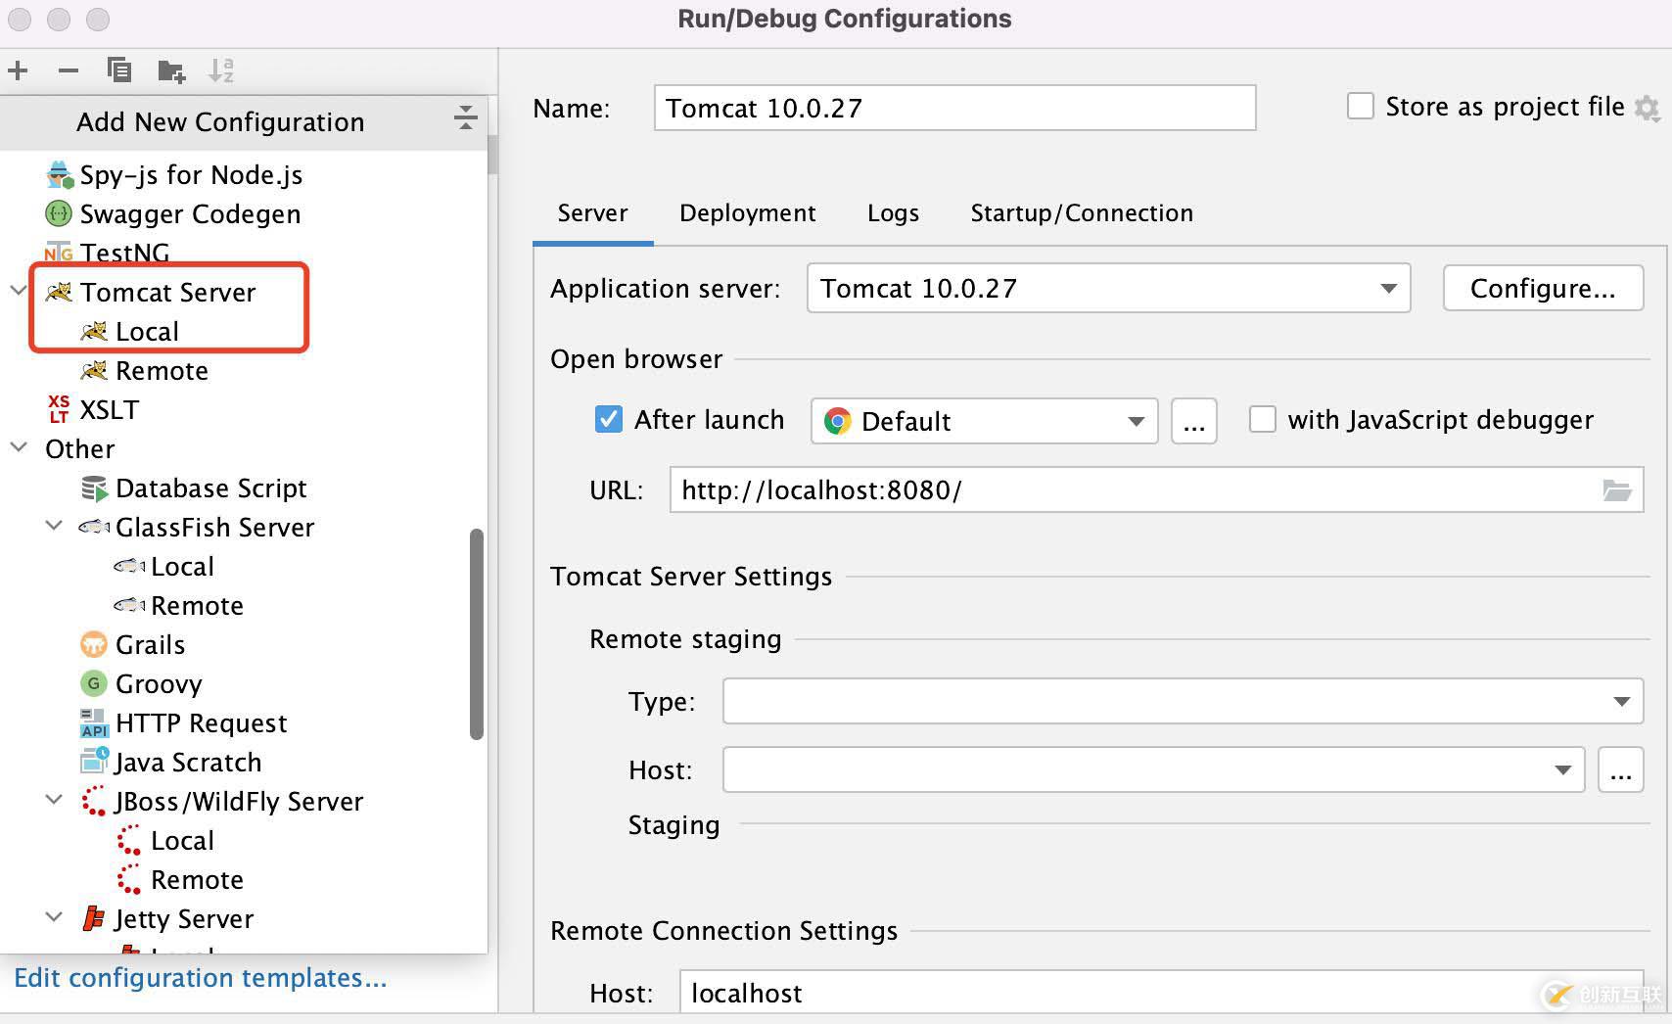1672x1024 pixels.
Task: Click the folder icon in URL field
Action: click(x=1617, y=489)
